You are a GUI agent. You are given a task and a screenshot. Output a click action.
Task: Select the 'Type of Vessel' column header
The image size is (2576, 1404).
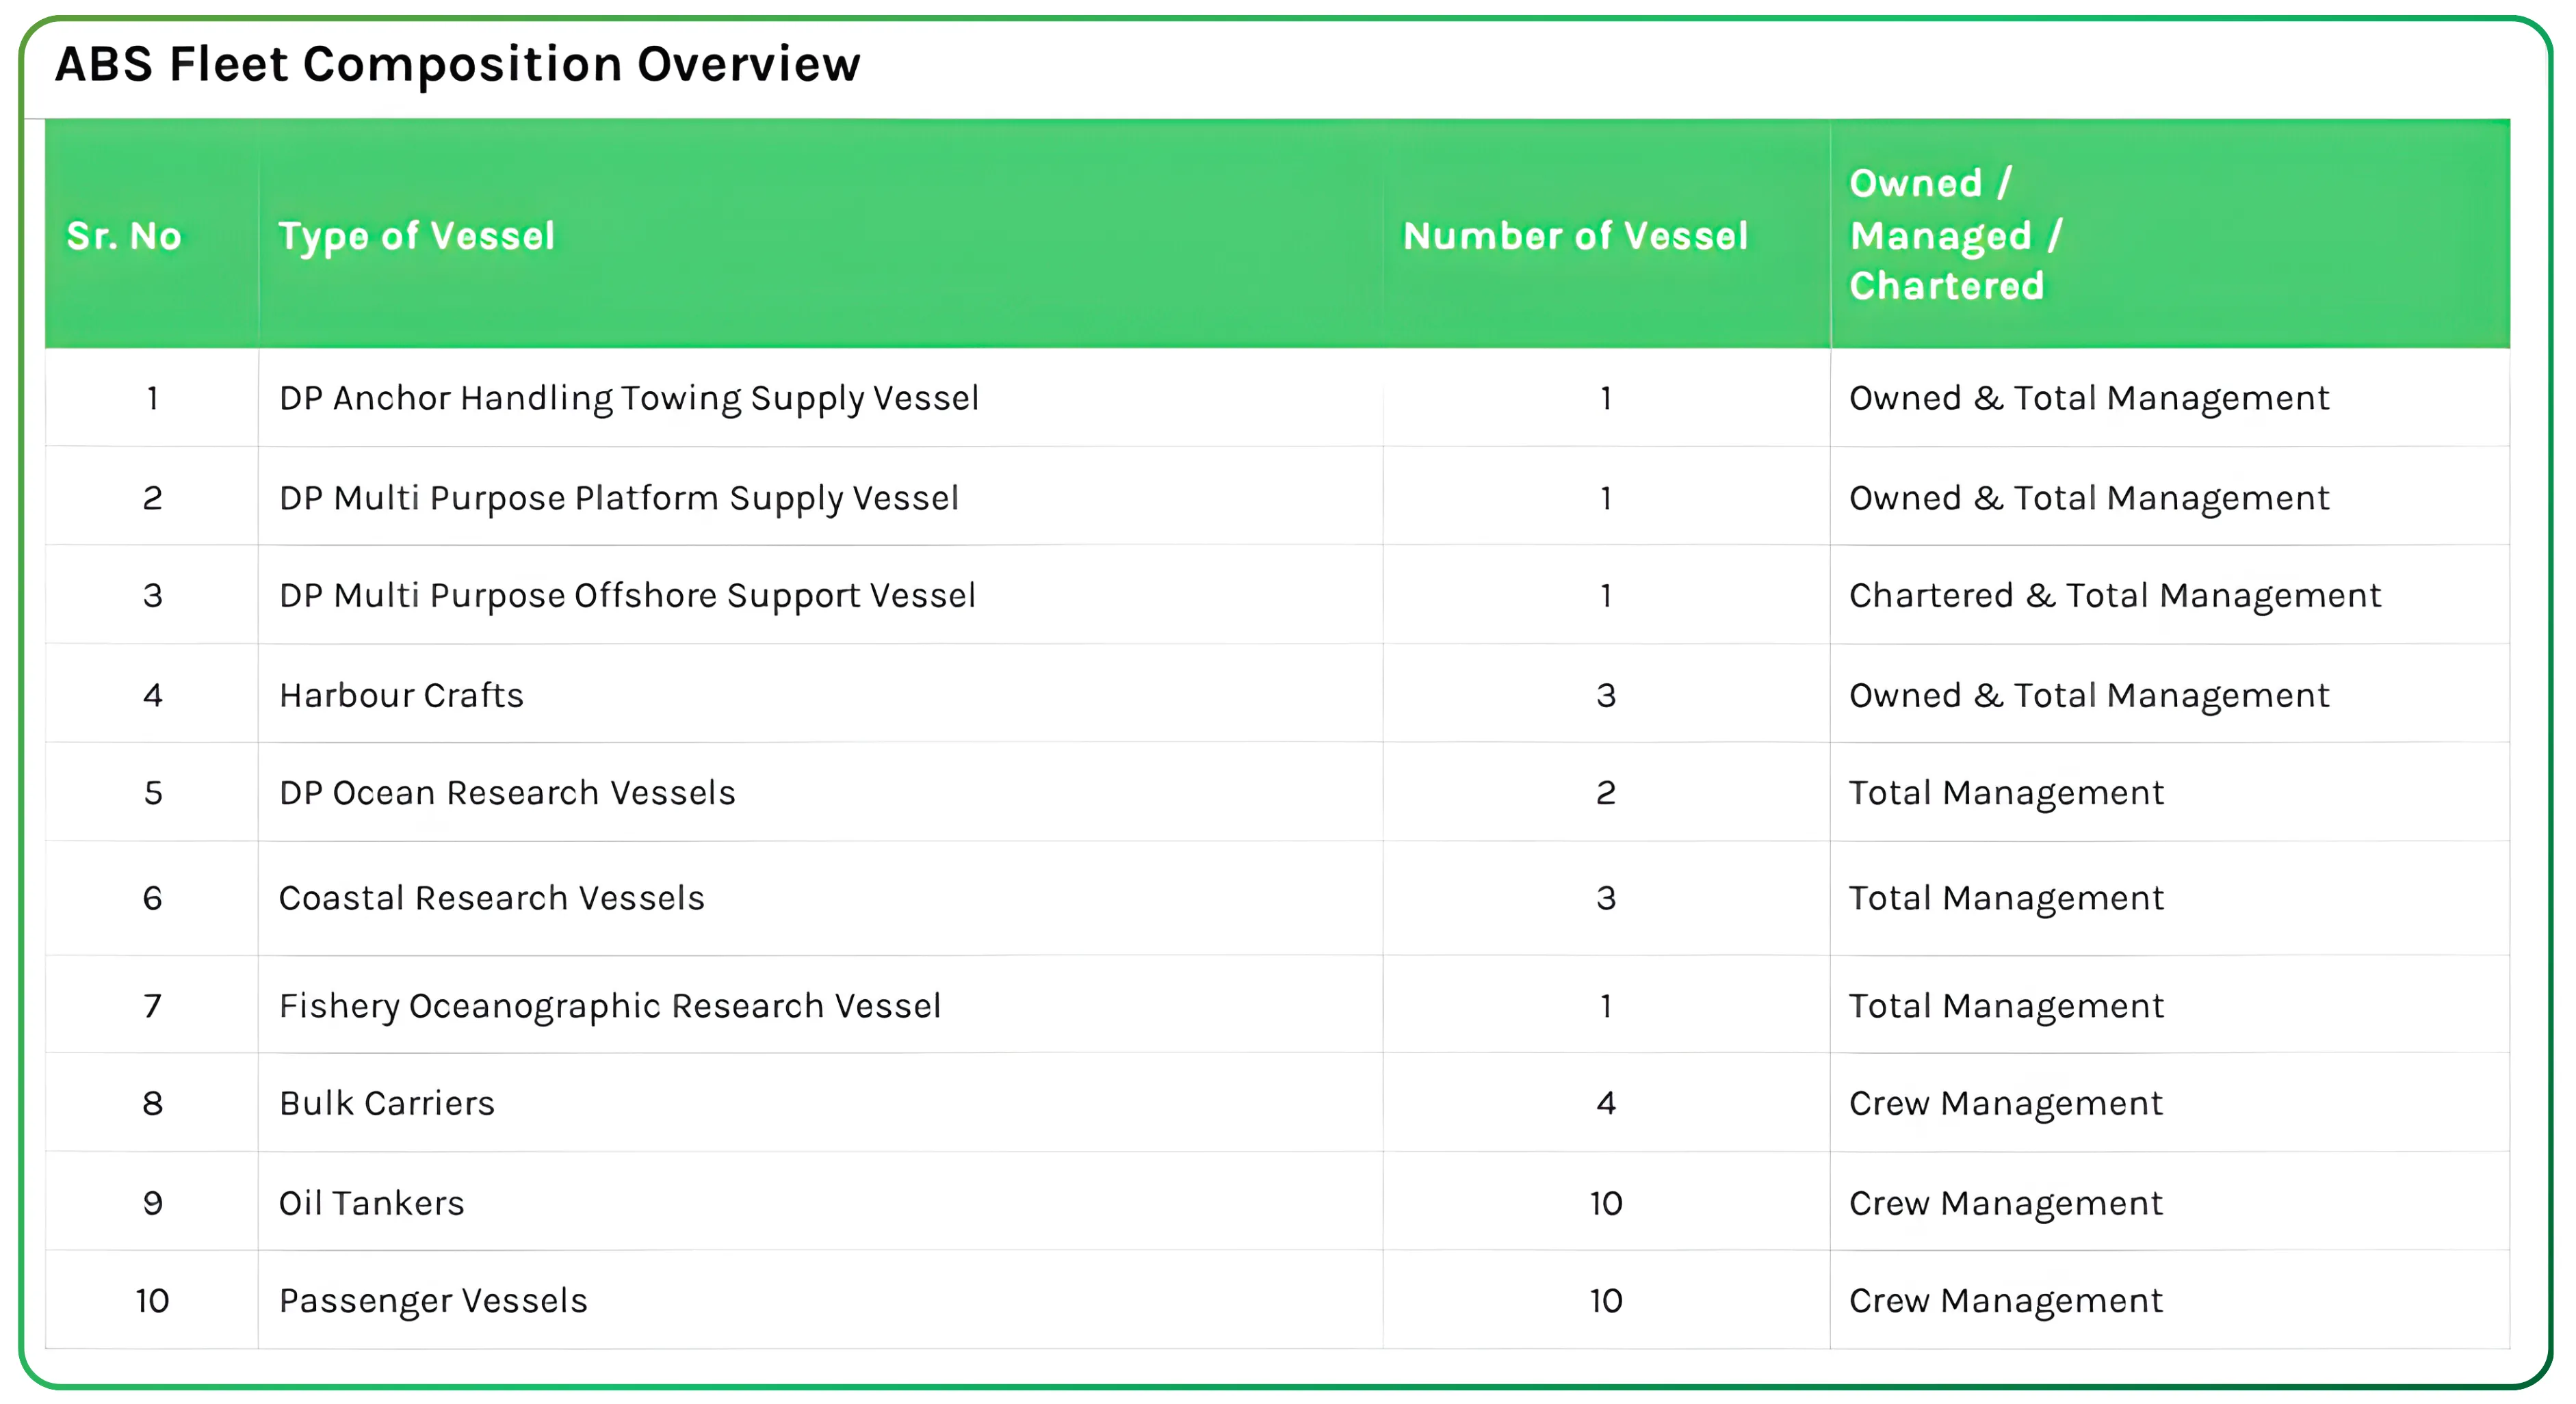[x=416, y=236]
